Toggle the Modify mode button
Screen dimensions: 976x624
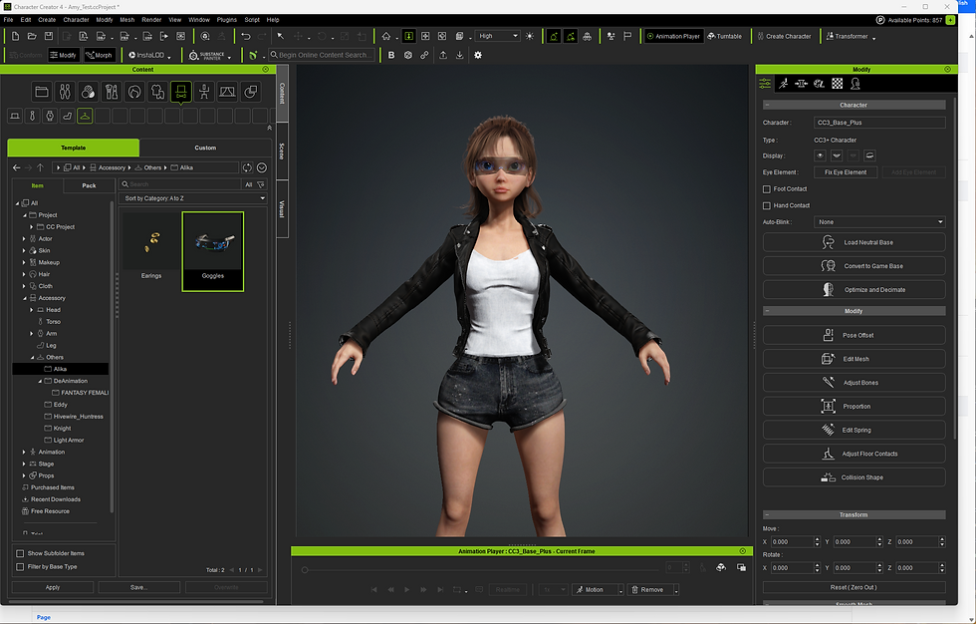pyautogui.click(x=64, y=55)
